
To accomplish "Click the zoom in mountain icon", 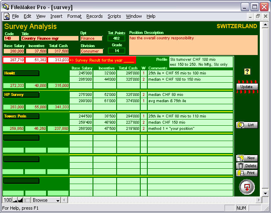I will (20, 200).
